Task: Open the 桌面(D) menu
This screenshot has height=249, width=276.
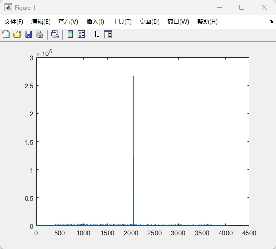Action: point(149,22)
